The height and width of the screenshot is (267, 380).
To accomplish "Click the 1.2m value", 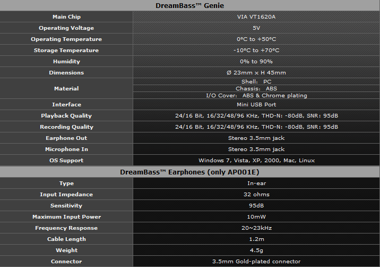I will [256, 239].
